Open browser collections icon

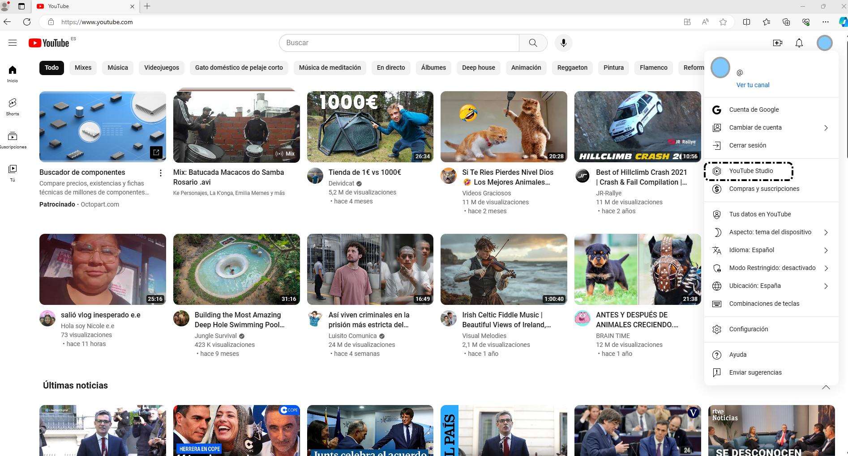pos(786,22)
